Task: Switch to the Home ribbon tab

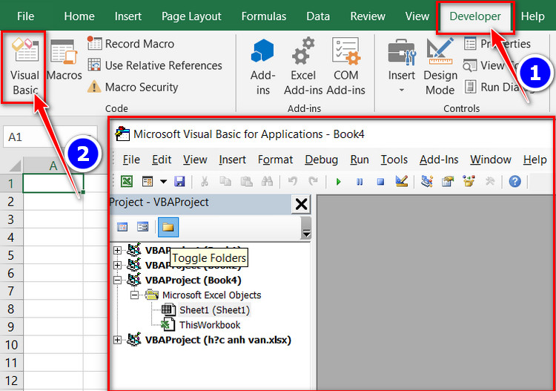Action: 79,16
